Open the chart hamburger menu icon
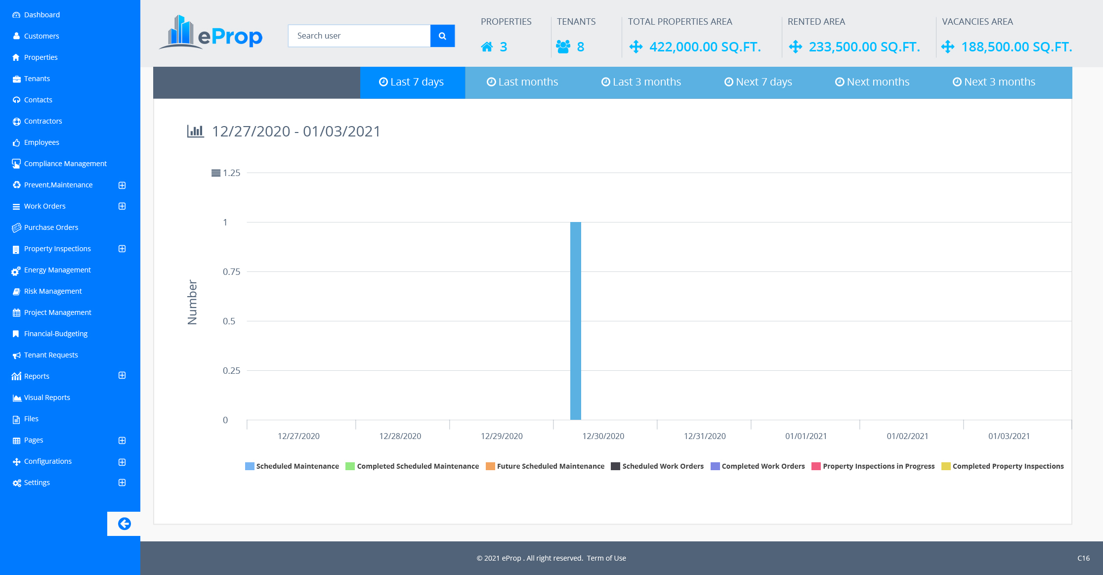This screenshot has width=1103, height=575. click(x=215, y=173)
